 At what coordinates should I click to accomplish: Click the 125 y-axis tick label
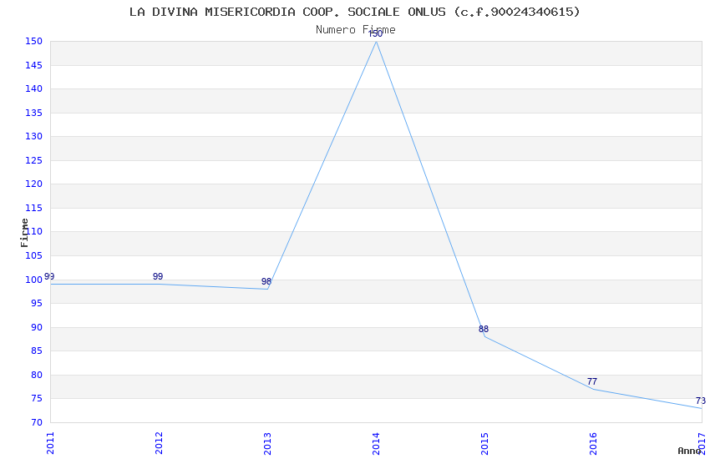coord(34,160)
